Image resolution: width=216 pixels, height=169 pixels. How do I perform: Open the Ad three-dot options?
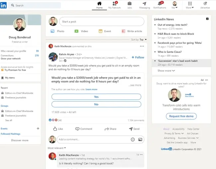click(206, 80)
